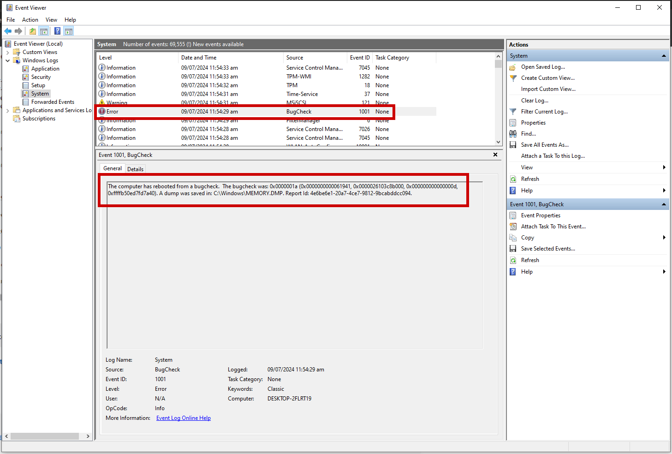
Task: Click the Properties icon in Actions pane
Action: tap(513, 123)
